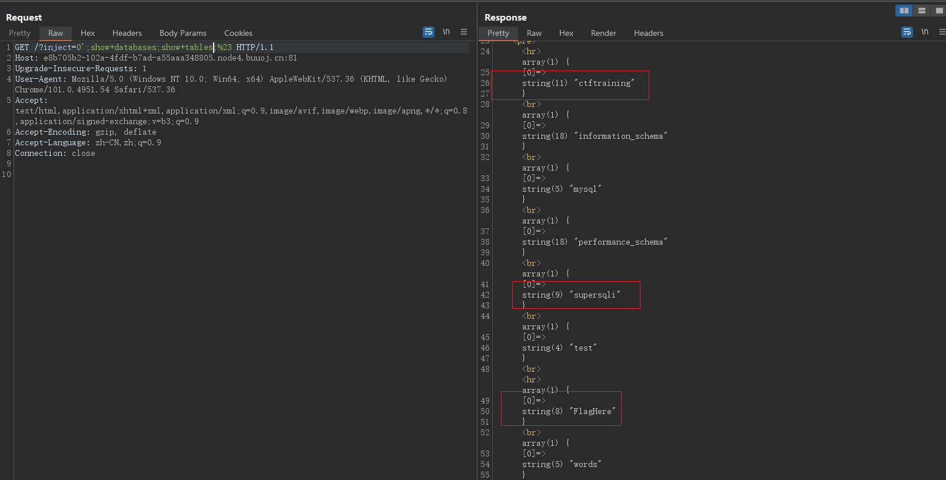
Task: Click the Accept-Language: zh-CN line
Action: pos(88,142)
